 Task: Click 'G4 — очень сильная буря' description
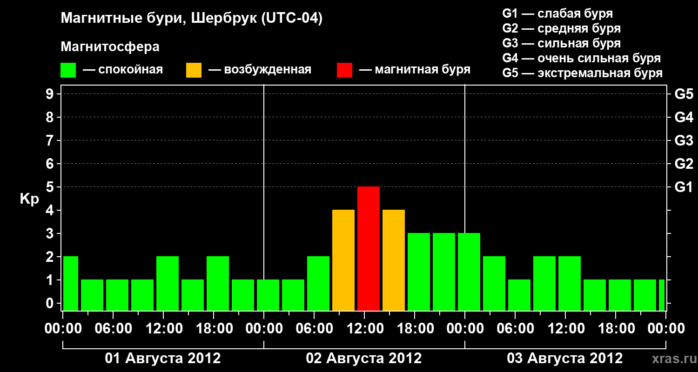tap(582, 58)
